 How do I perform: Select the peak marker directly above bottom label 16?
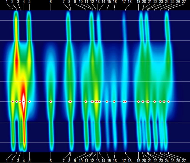tap(114, 101)
